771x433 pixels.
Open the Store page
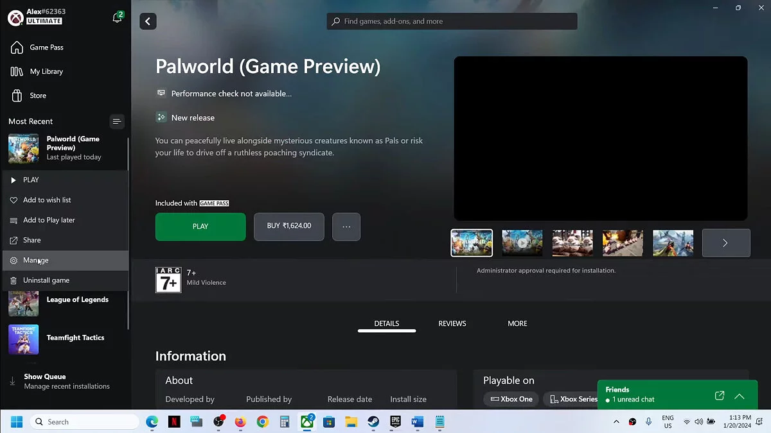click(x=38, y=96)
